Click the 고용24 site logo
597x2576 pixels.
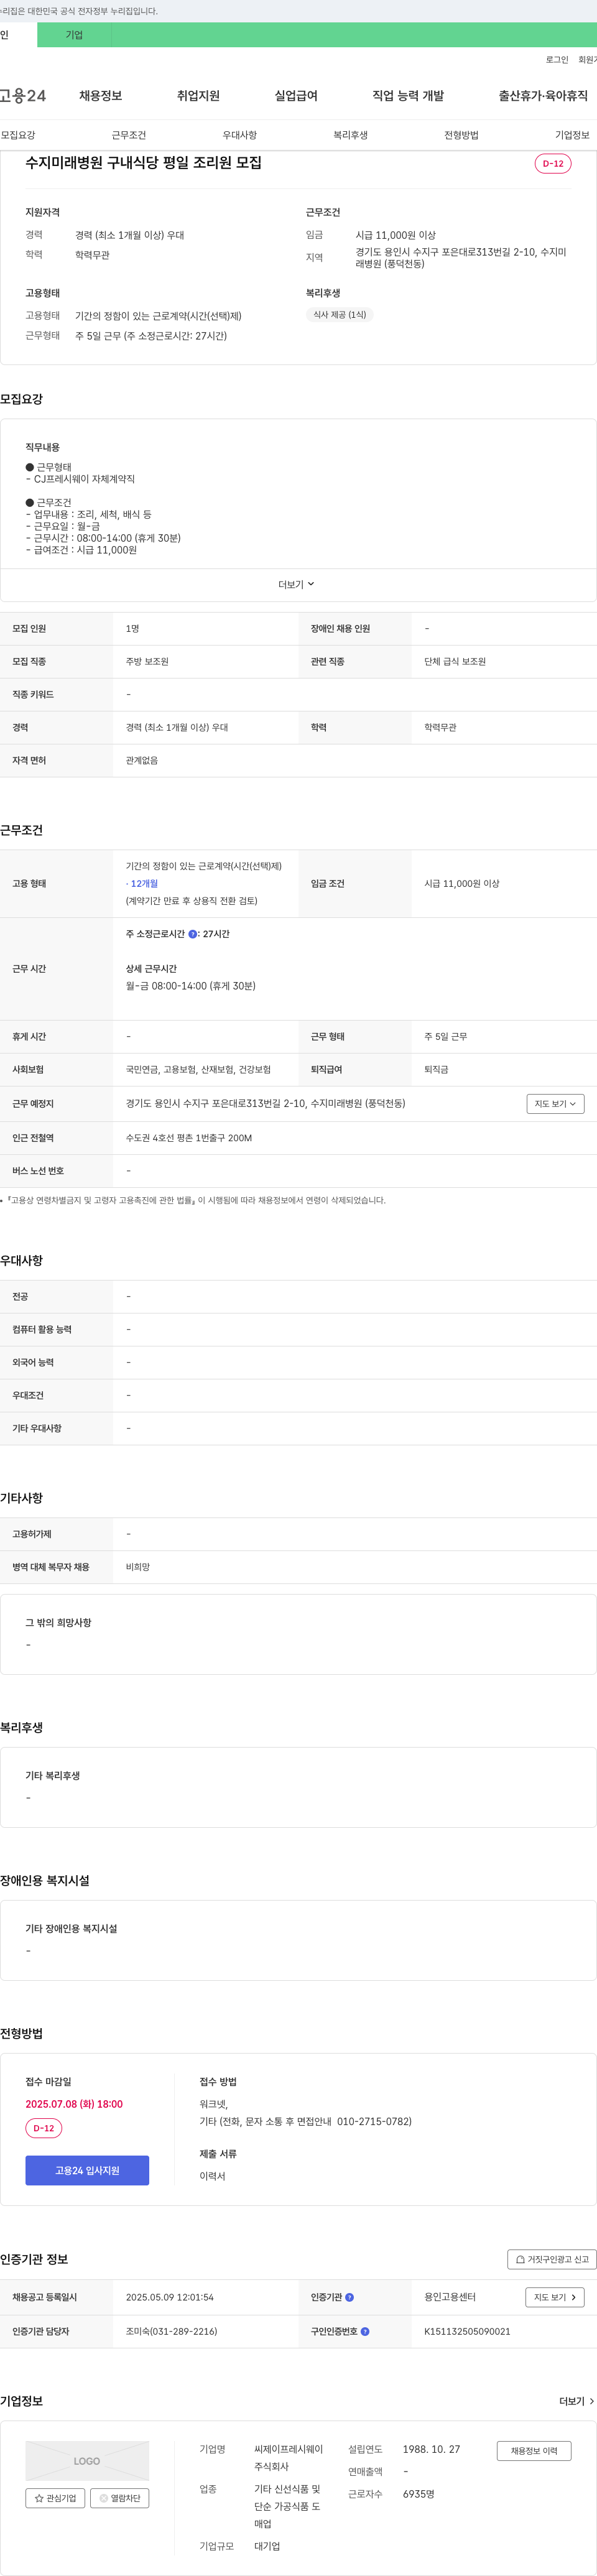[23, 96]
